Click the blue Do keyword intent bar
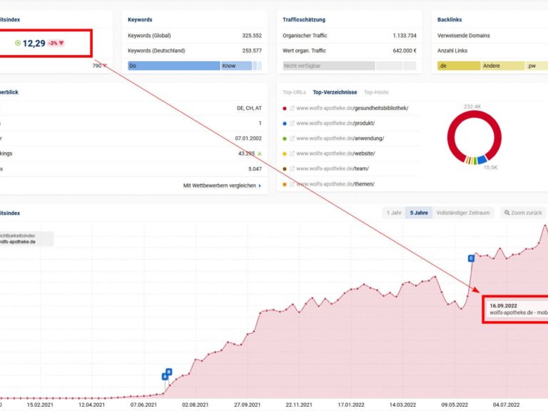548x411 pixels. point(173,66)
